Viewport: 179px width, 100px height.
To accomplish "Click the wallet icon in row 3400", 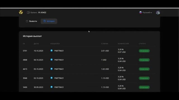I will coord(51,87).
